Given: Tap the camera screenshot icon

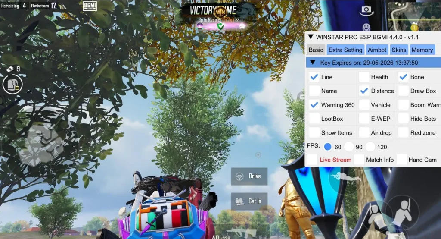Looking at the screenshot, I should (366, 10).
